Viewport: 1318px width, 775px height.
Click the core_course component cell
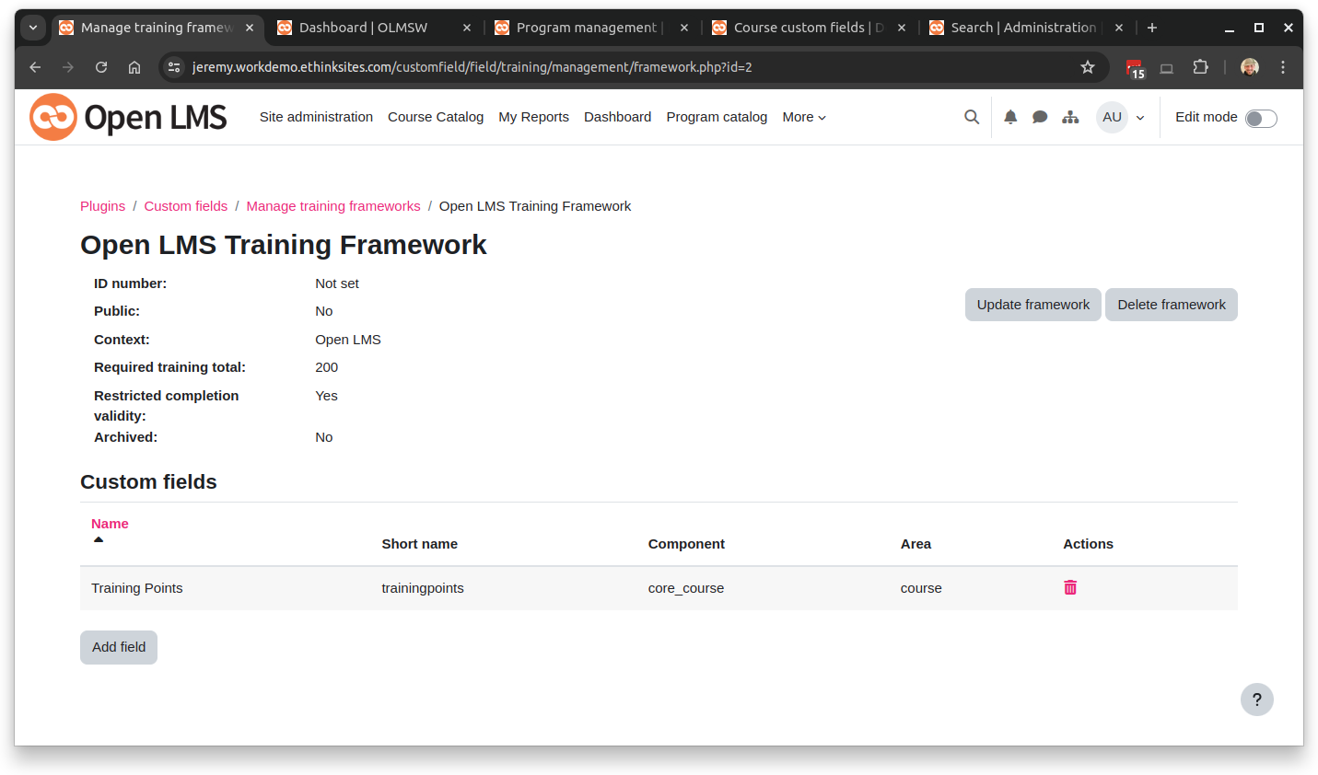[686, 588]
